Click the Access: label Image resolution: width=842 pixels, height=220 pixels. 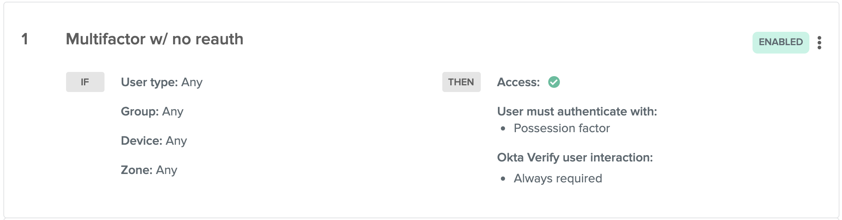[518, 82]
